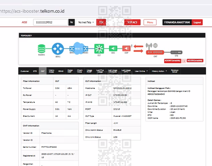Click the ONU Admin Status ENABLE value
Image resolution: width=212 pixels, height=166 pixels.
pyautogui.click(x=117, y=130)
